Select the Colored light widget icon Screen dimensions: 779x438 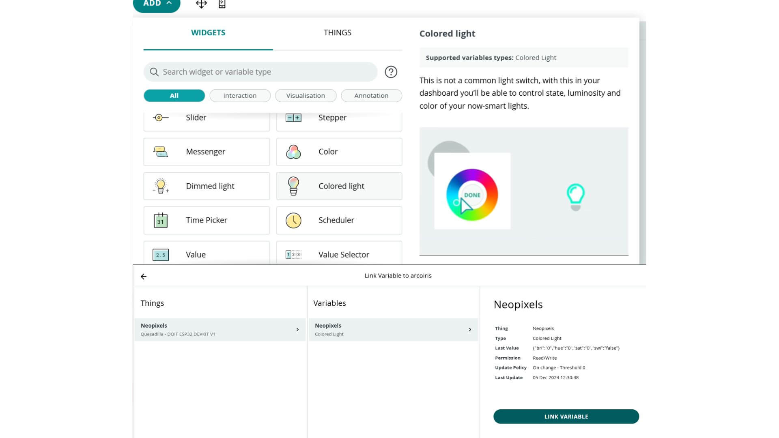click(x=293, y=186)
